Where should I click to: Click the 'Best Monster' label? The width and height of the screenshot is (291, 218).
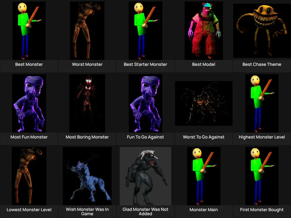click(x=29, y=64)
